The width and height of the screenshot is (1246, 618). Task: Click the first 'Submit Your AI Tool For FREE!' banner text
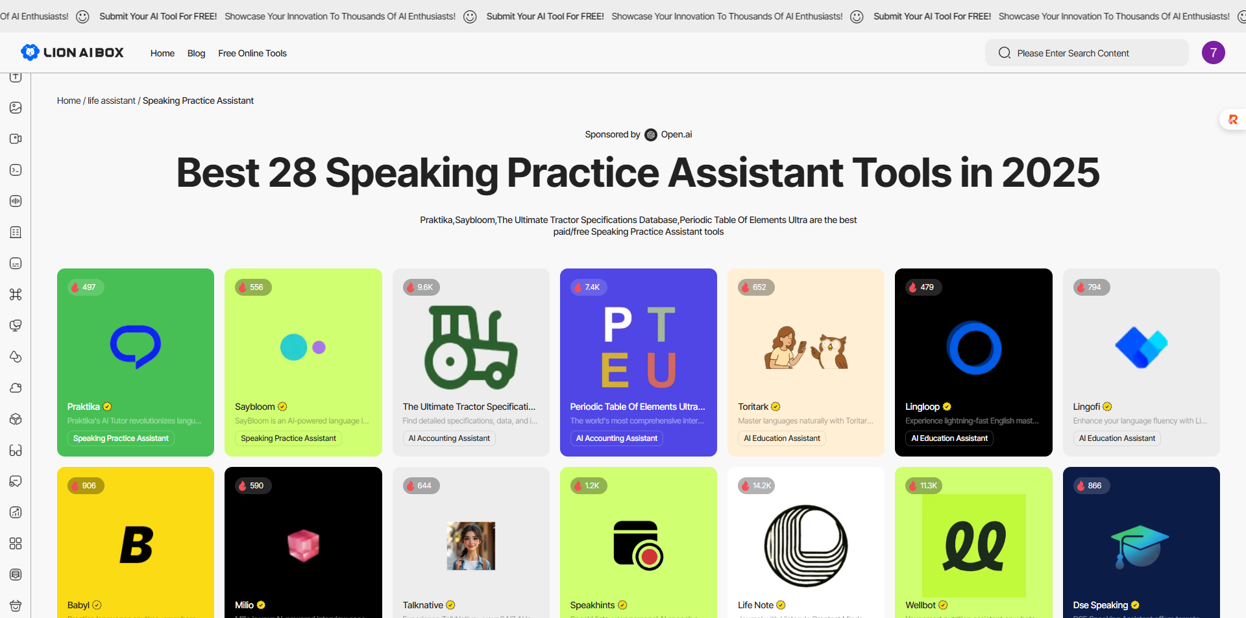[x=158, y=16]
